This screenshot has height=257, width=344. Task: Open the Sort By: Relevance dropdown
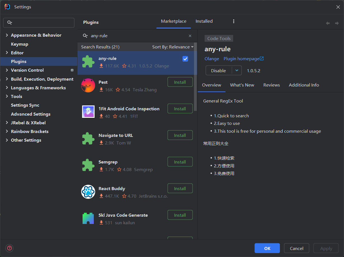click(173, 47)
